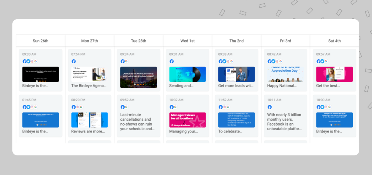This screenshot has height=175, width=372.
Task: Click caption 'Managing your…'
Action: pyautogui.click(x=183, y=131)
